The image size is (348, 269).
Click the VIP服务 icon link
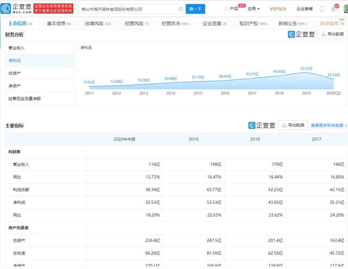click(278, 9)
